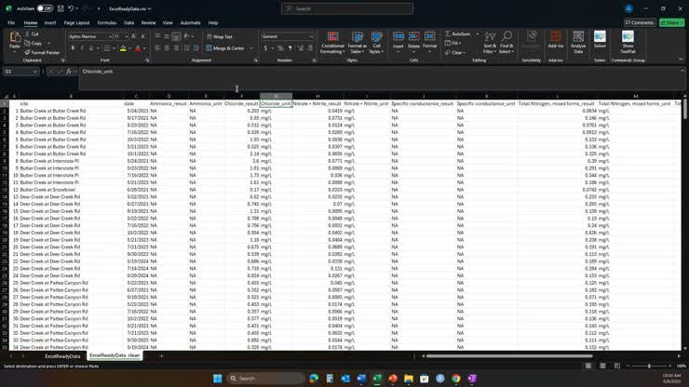The image size is (689, 387).
Task: Open the number format General dropdown
Action: [x=311, y=36]
